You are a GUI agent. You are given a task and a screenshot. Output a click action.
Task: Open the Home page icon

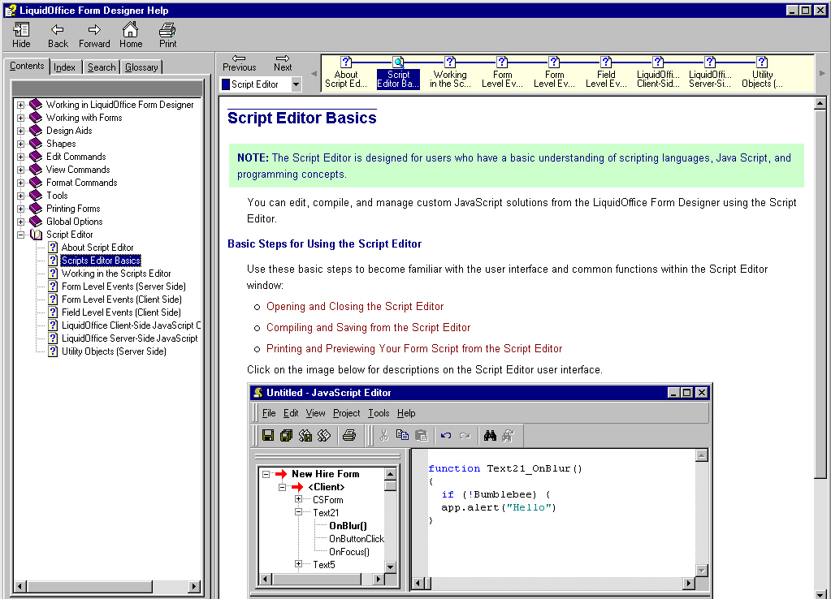pyautogui.click(x=130, y=35)
